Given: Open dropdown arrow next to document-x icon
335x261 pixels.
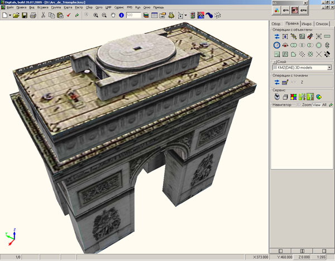Looking at the screenshot, I should 185,16.
